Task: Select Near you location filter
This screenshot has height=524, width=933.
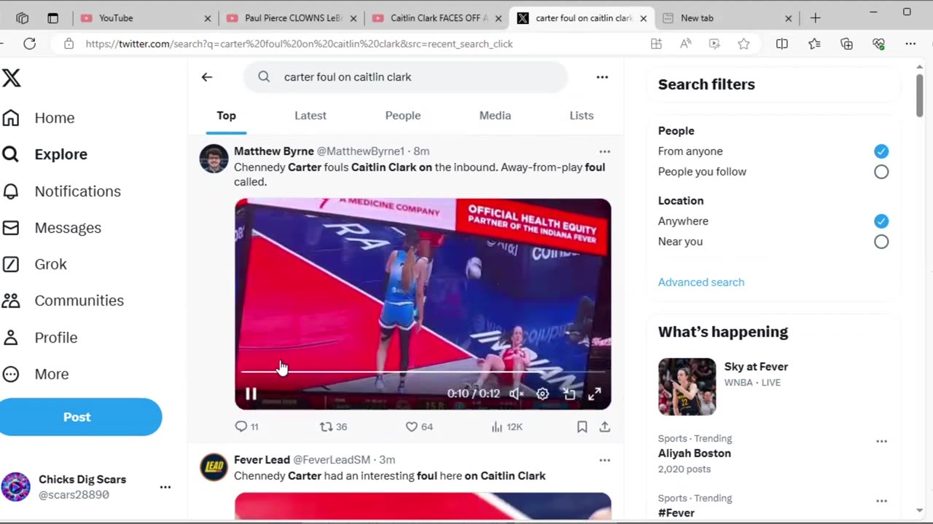Action: pyautogui.click(x=881, y=242)
